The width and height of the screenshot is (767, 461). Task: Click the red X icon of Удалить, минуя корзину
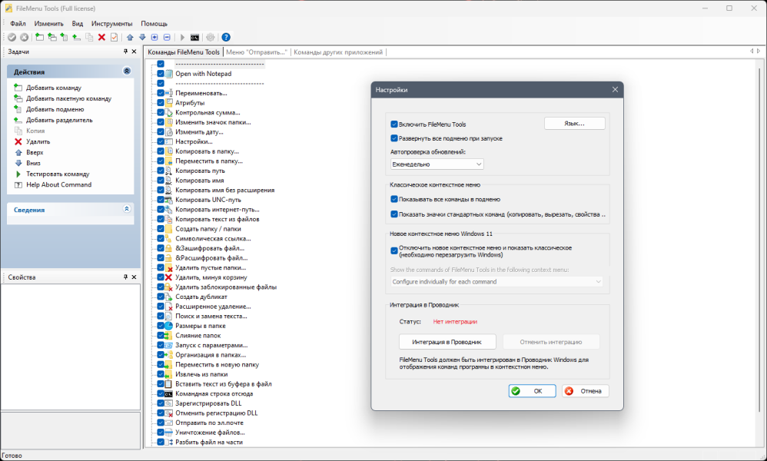[x=168, y=277]
